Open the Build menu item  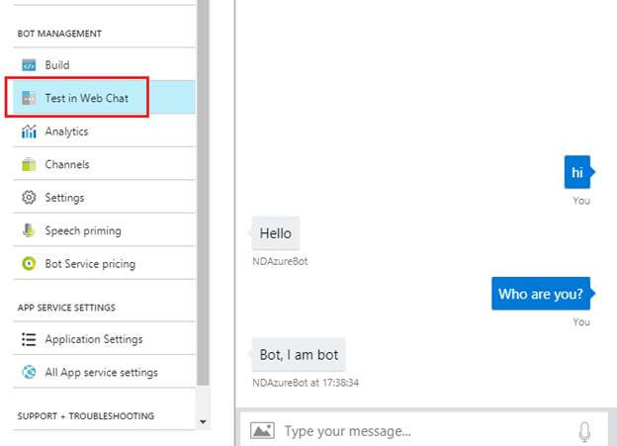point(104,65)
